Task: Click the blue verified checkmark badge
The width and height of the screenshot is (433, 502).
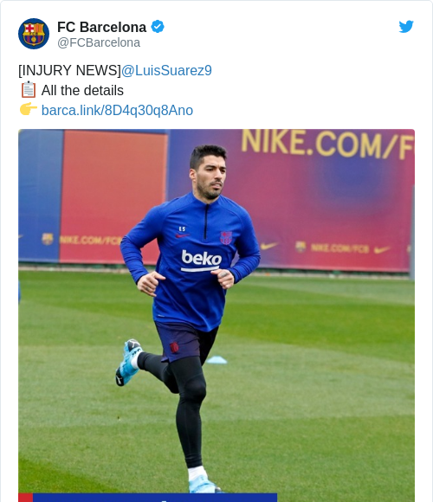Action: click(x=158, y=27)
